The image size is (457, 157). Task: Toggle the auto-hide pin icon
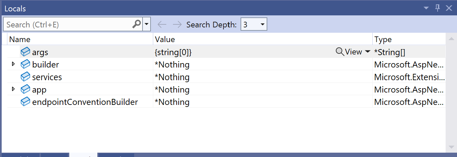(x=438, y=8)
